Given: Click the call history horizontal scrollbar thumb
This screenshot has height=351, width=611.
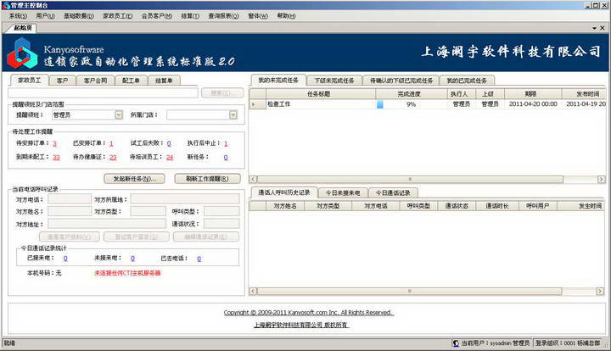Looking at the screenshot, I should point(409,291).
